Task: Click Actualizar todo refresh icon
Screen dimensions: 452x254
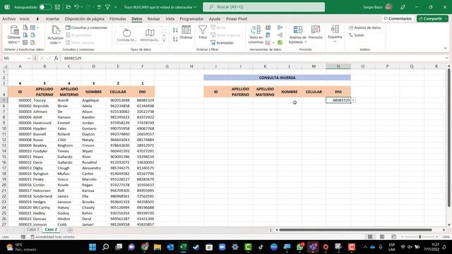Action: [55, 30]
